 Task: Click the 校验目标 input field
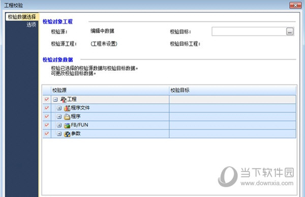click(249, 32)
